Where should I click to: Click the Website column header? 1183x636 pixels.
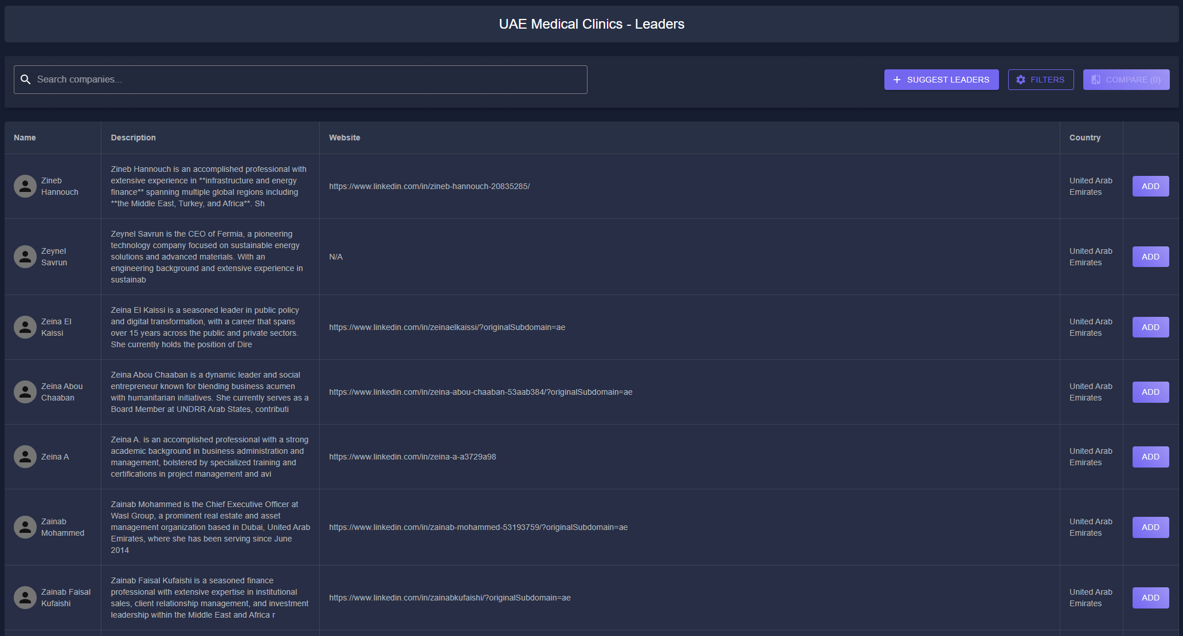click(344, 138)
